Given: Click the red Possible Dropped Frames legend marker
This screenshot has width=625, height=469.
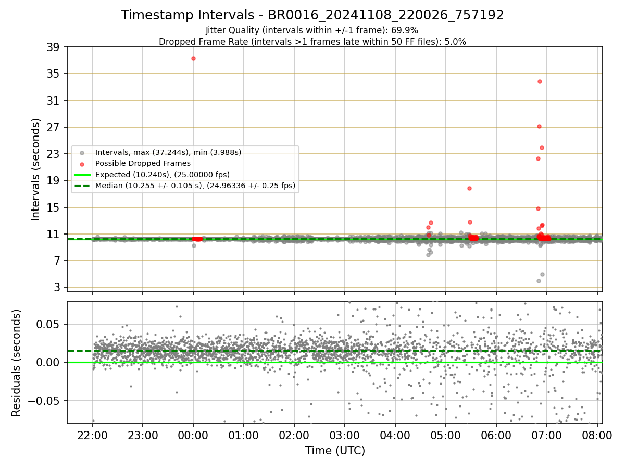Looking at the screenshot, I should tap(82, 164).
